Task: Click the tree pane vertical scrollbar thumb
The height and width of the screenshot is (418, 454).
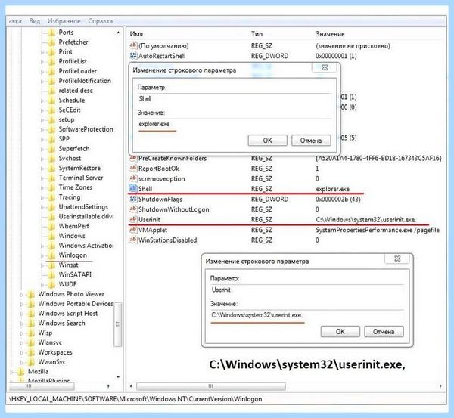Action: (x=117, y=324)
